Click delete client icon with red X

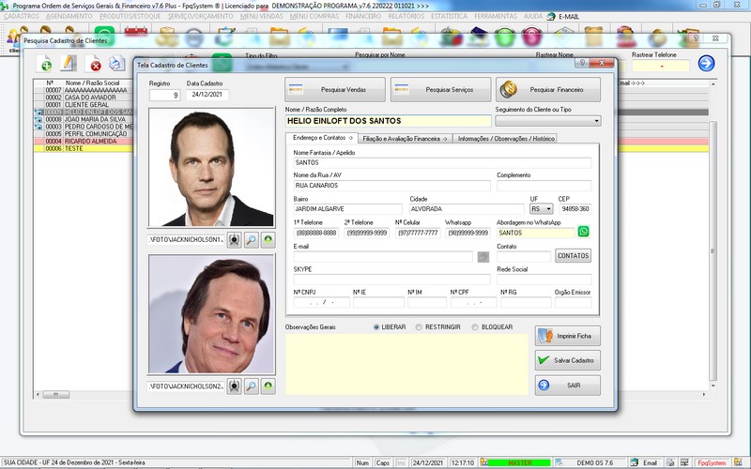pyautogui.click(x=94, y=64)
